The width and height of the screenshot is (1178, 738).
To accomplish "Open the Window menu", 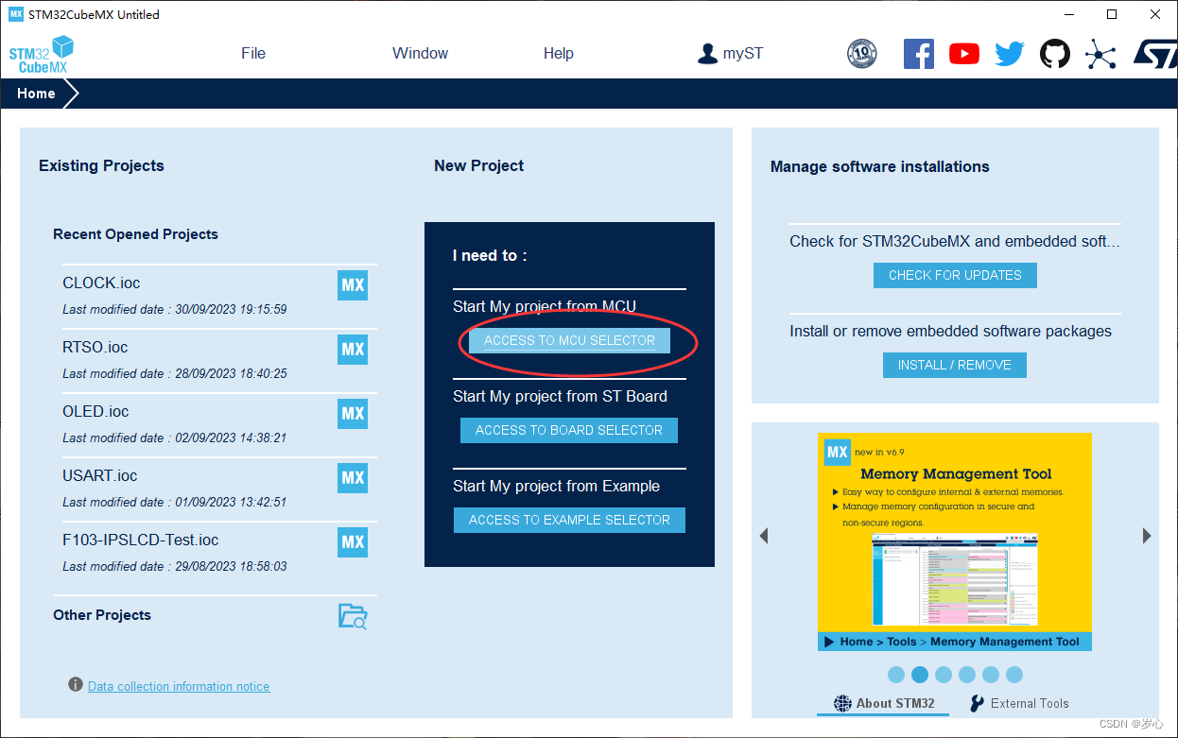I will click(x=421, y=53).
